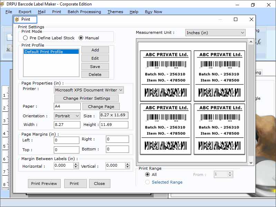Open the Themes menu
Image resolution: width=276 pixels, height=207 pixels.
[x=115, y=11]
